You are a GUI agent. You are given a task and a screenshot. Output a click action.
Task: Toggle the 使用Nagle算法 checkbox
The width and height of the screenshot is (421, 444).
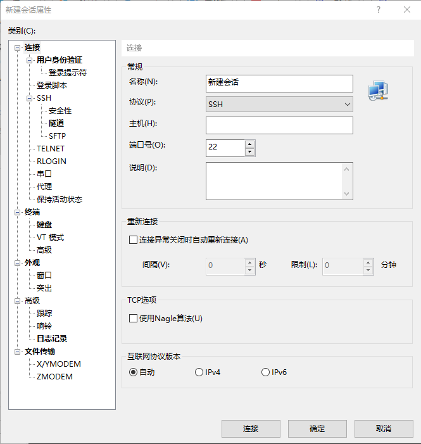pos(133,319)
